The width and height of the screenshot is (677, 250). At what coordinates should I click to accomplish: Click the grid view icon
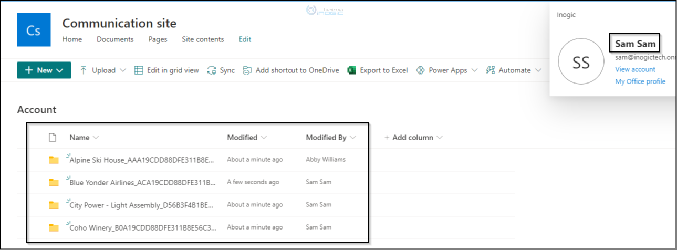(139, 70)
